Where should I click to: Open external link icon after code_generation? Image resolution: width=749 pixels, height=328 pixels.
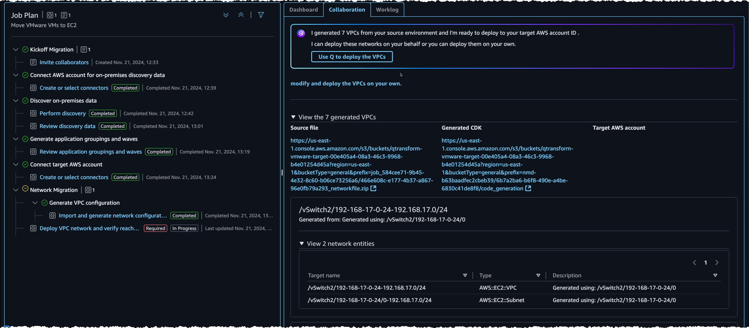[x=528, y=188]
